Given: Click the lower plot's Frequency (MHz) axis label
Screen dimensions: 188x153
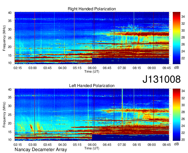Looking at the screenshot, I should pyautogui.click(x=4, y=115).
